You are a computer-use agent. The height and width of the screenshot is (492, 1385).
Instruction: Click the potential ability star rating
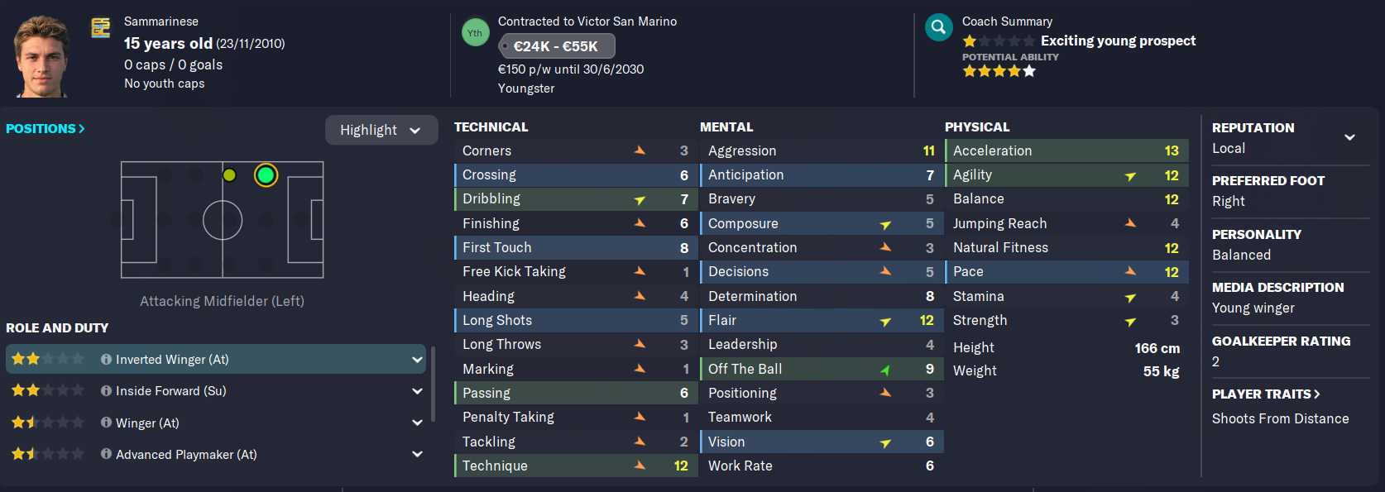pyautogui.click(x=999, y=71)
